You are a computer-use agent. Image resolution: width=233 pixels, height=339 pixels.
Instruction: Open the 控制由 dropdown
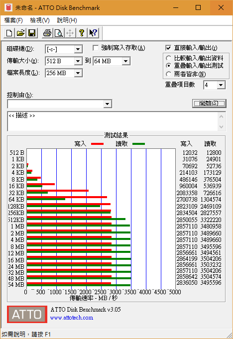pyautogui.click(x=107, y=104)
